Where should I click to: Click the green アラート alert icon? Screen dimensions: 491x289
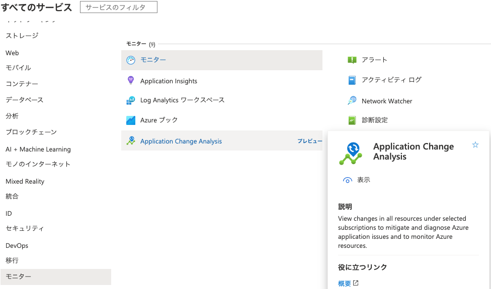pos(352,60)
